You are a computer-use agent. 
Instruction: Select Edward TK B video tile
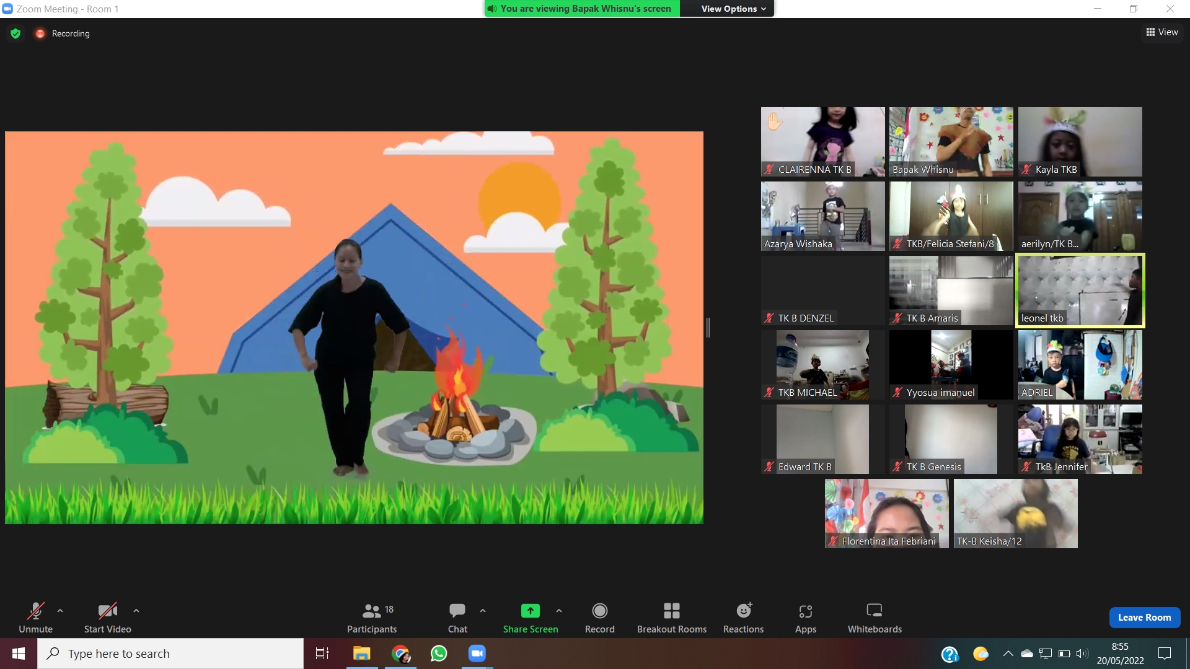(822, 439)
